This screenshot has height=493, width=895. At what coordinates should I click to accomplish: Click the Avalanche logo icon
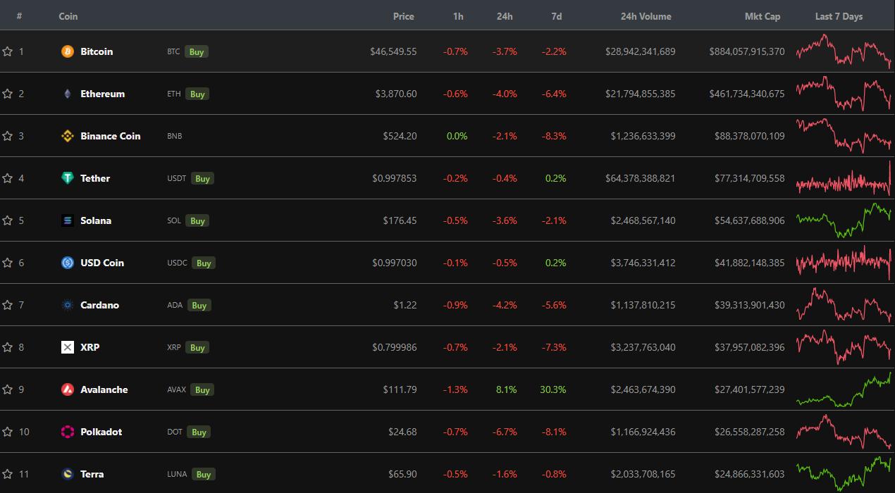[x=68, y=389]
